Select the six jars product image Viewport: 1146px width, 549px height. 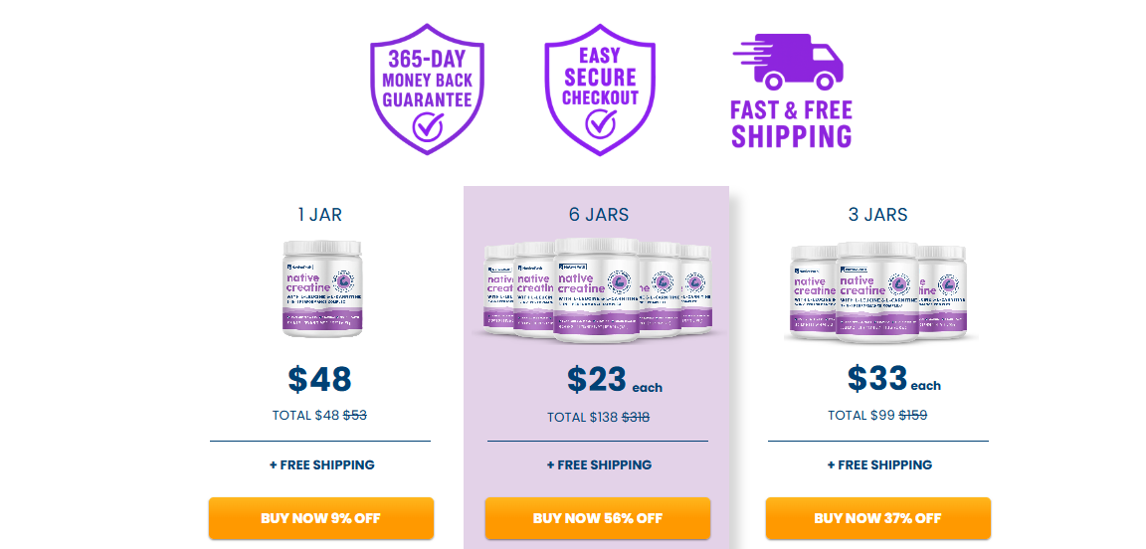pos(597,289)
